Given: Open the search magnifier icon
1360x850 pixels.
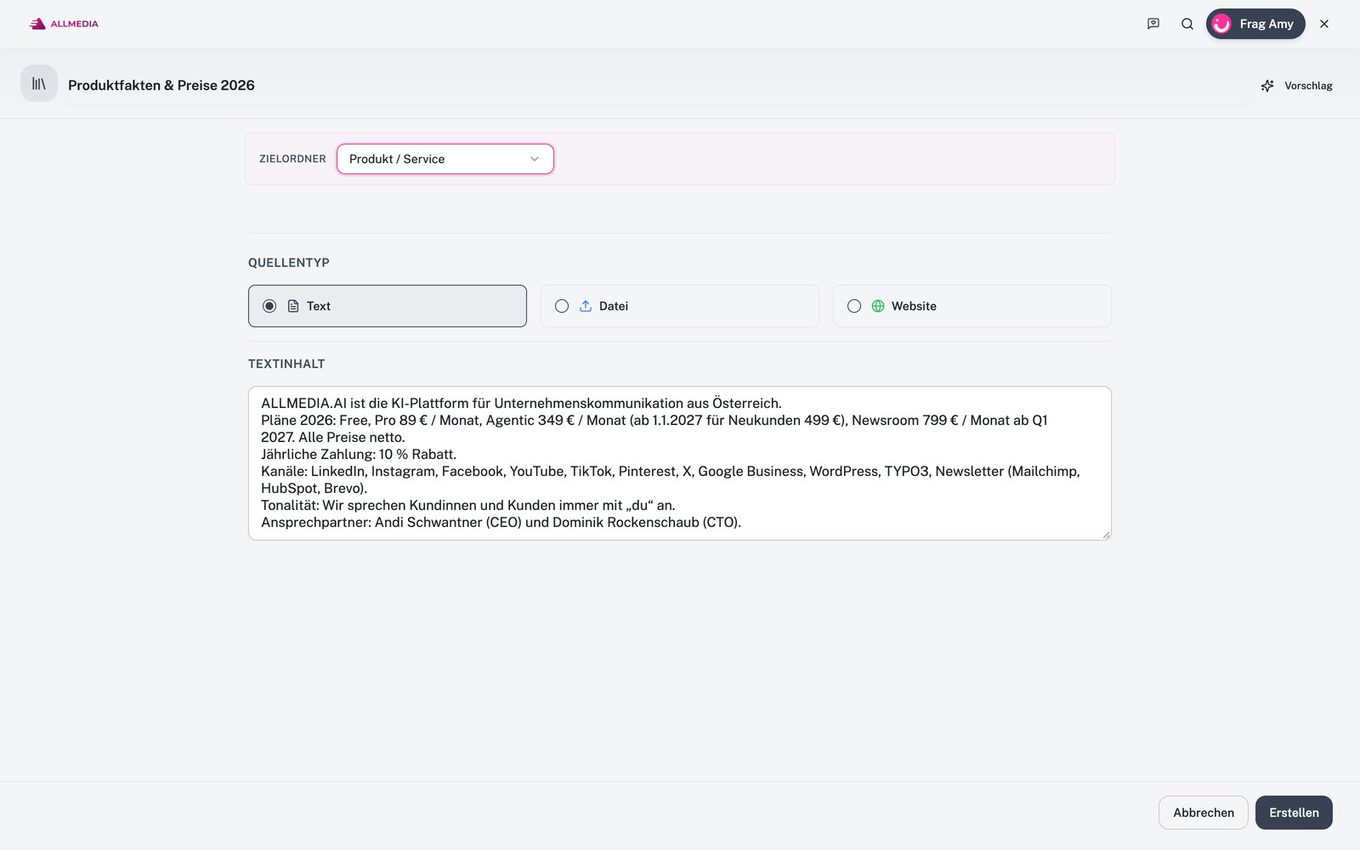Looking at the screenshot, I should pos(1187,24).
